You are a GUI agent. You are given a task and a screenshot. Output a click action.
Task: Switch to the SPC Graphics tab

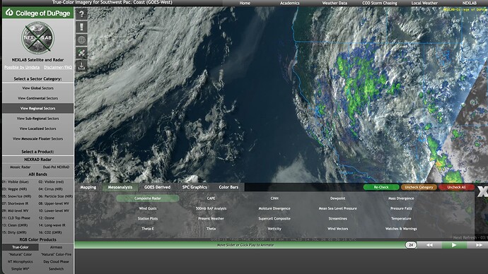[x=194, y=187]
